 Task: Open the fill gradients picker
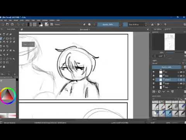click(x=29, y=24)
